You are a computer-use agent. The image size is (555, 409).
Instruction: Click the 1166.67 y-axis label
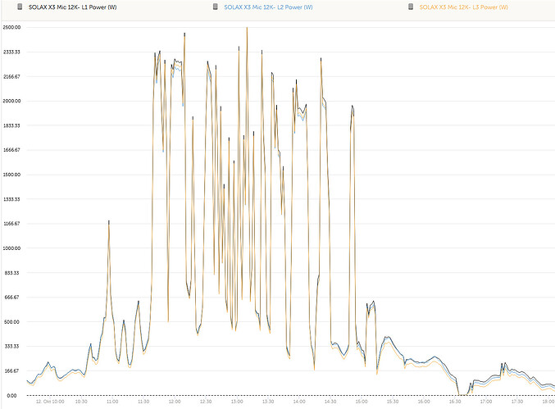pos(11,224)
